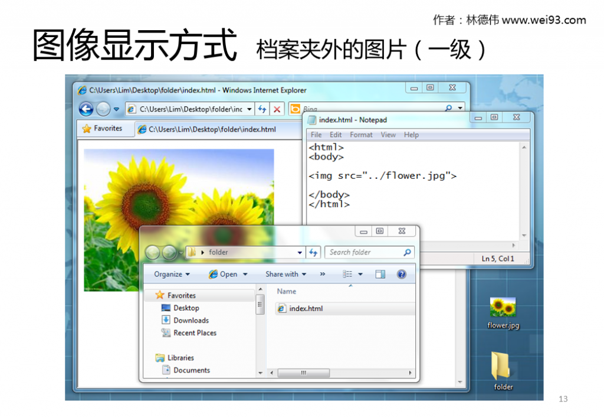This screenshot has width=604, height=418.
Task: Click the IE search magnifier icon
Action: (448, 109)
